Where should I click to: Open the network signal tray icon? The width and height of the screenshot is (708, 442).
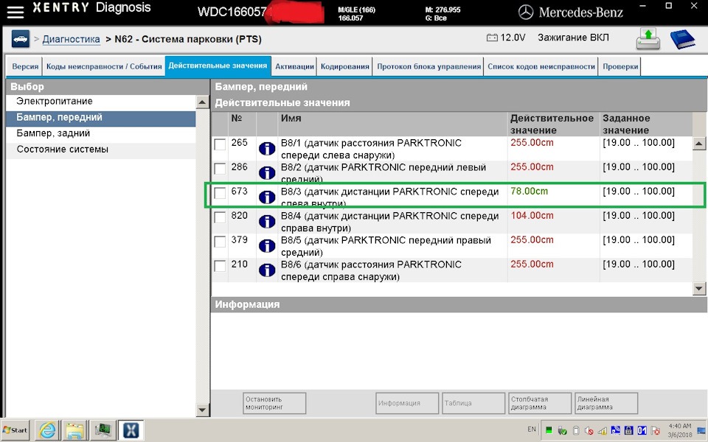[x=603, y=430]
